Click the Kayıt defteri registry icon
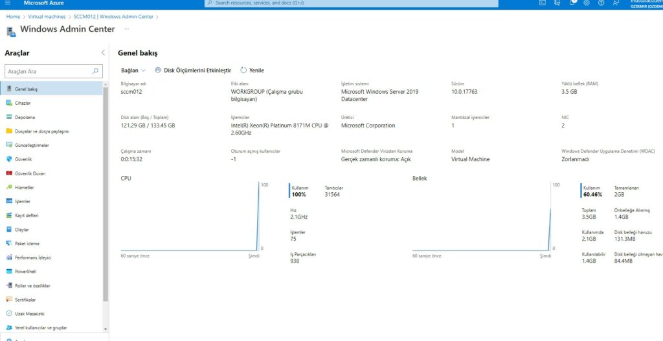The width and height of the screenshot is (663, 341). [x=9, y=215]
